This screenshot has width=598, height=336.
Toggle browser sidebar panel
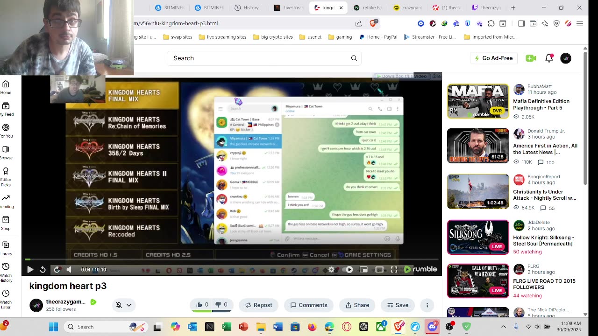click(x=521, y=23)
